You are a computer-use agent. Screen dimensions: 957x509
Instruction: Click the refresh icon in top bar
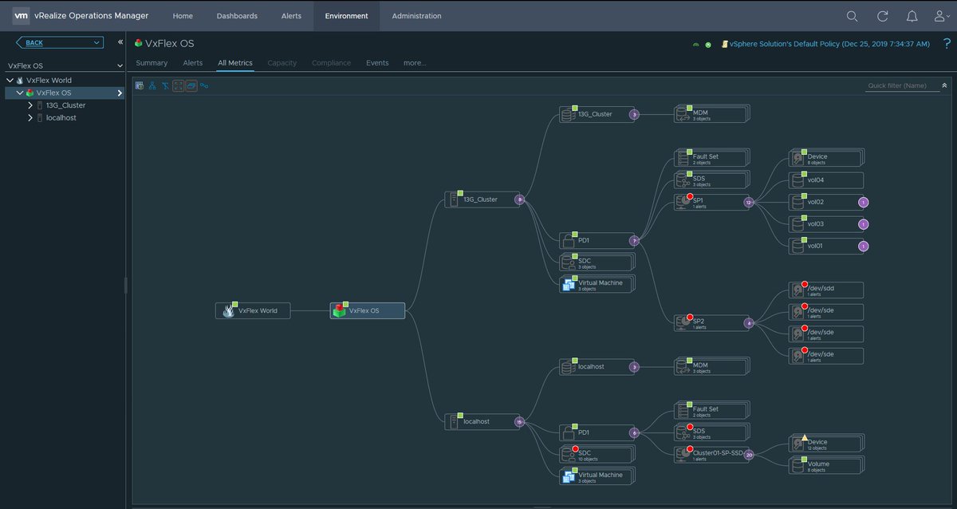click(x=882, y=16)
